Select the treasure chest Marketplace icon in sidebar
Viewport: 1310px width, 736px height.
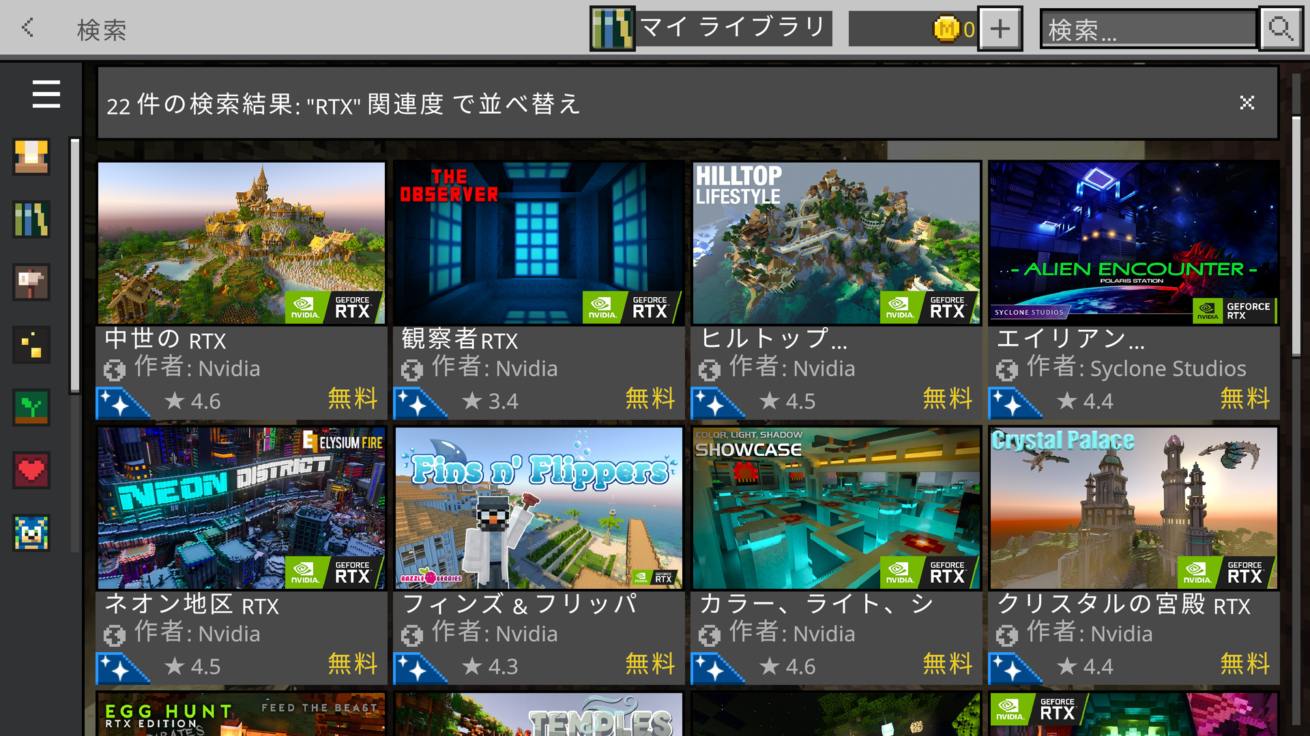32,157
